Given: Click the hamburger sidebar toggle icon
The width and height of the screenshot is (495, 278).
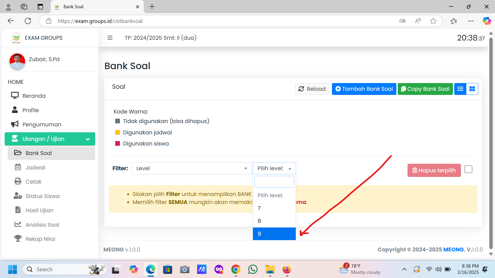Looking at the screenshot, I should click(110, 38).
